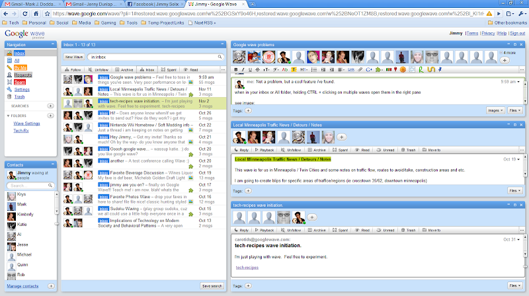
Task: Click the orange sun gadget icon
Action: [x=403, y=70]
